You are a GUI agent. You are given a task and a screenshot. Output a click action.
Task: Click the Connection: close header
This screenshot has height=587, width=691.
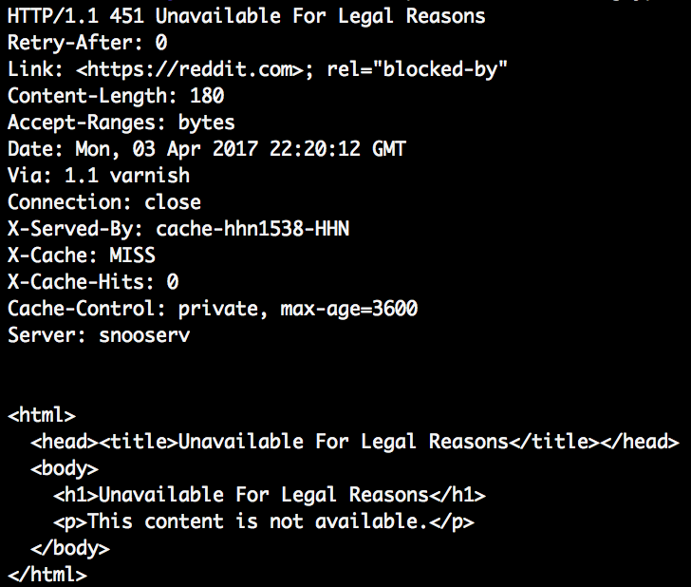(104, 202)
